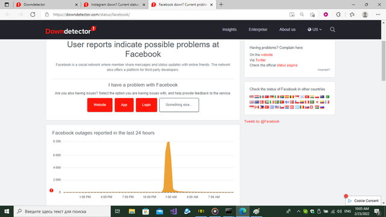
Task: Click the Edge browser taskbar icon
Action: point(242,212)
